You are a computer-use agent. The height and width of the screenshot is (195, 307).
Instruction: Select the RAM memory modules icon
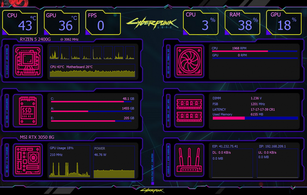tap(189, 110)
